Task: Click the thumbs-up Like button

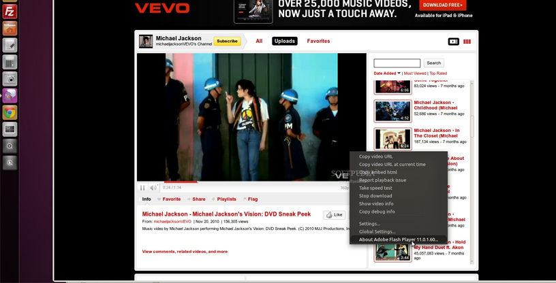Action: tap(335, 215)
